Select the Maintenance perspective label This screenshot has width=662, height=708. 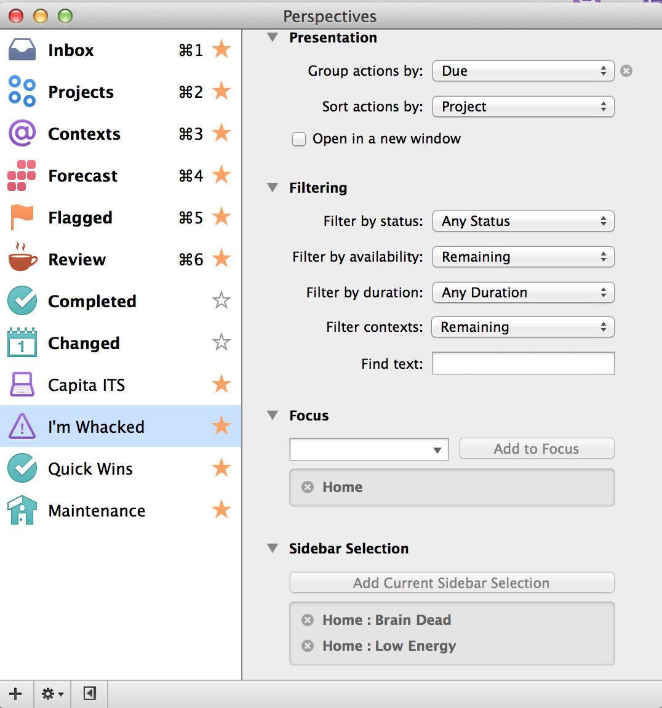tap(97, 510)
